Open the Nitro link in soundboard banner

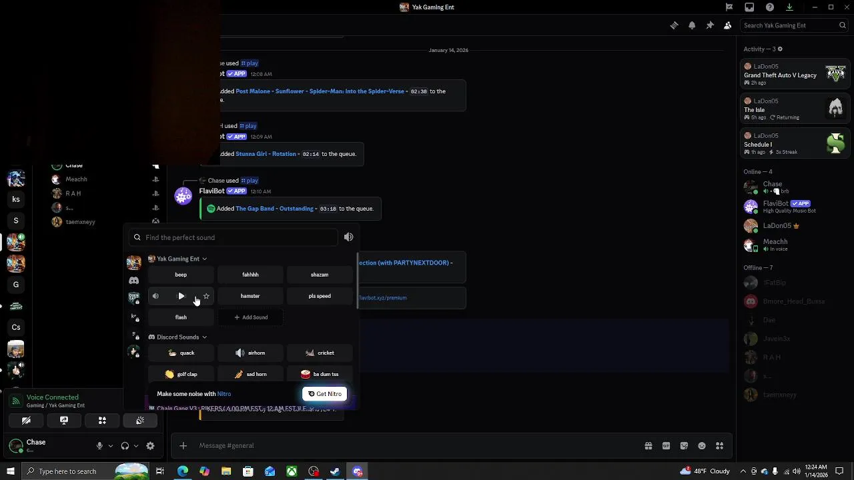[x=224, y=394]
